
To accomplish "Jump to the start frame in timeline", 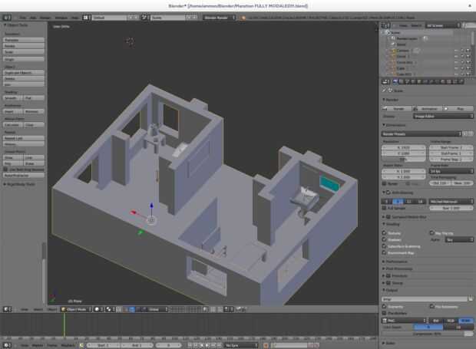I will 190,345.
